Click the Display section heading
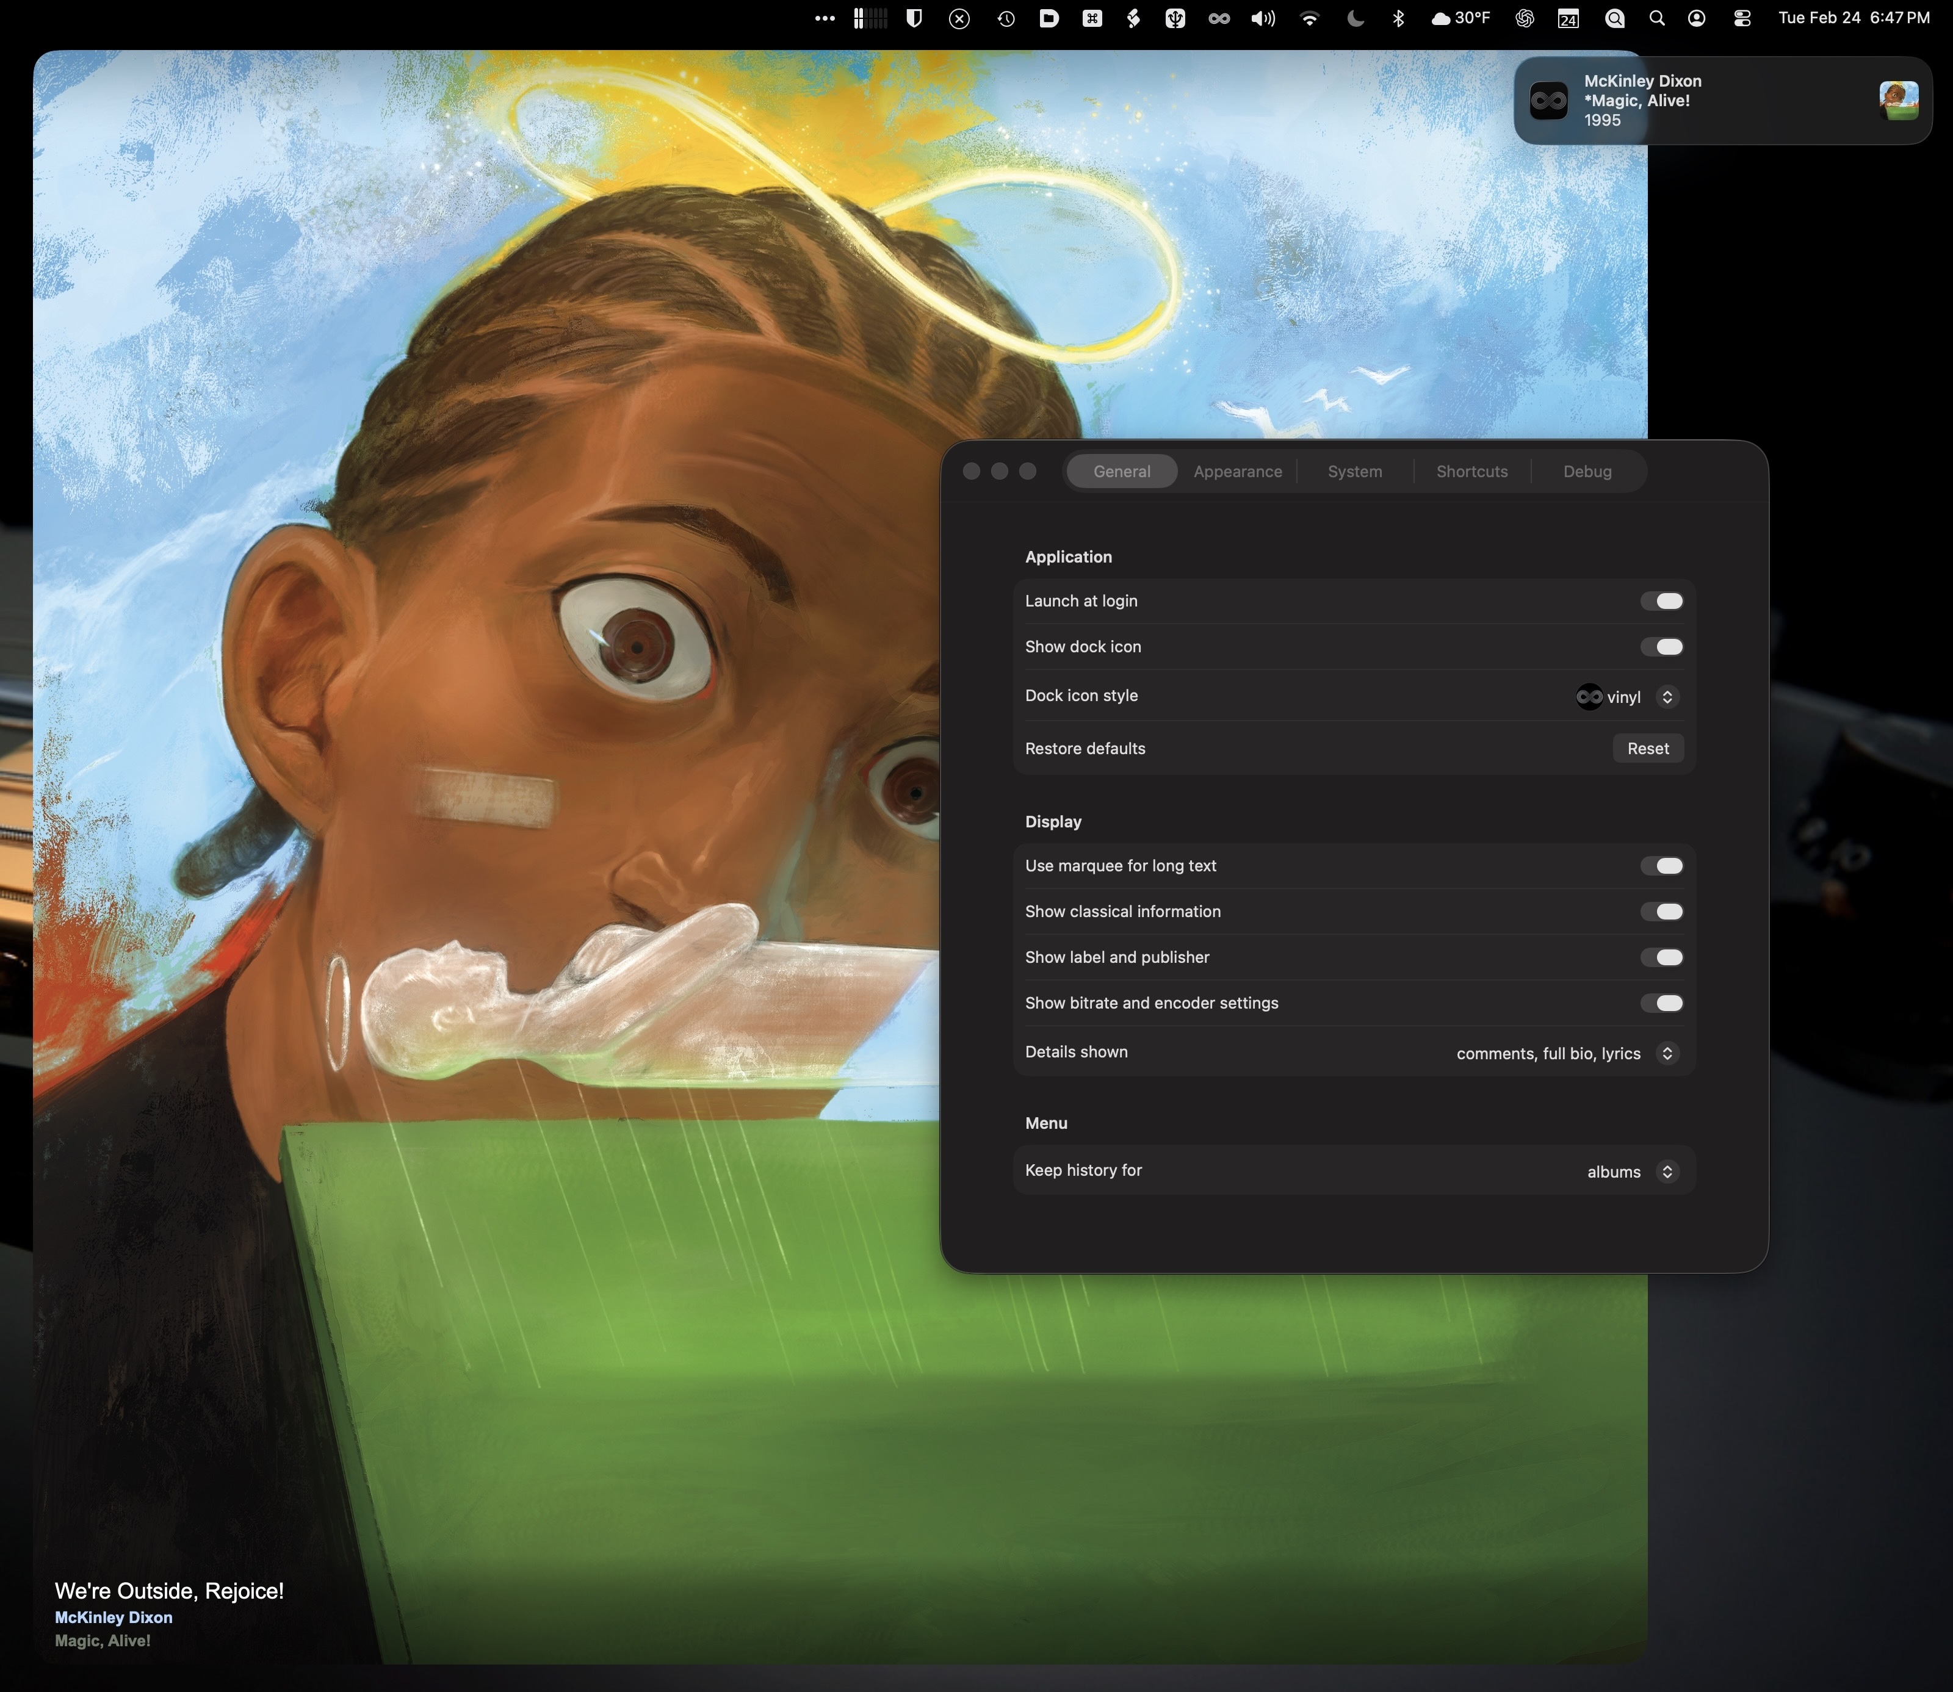Viewport: 1953px width, 1692px height. click(1054, 821)
